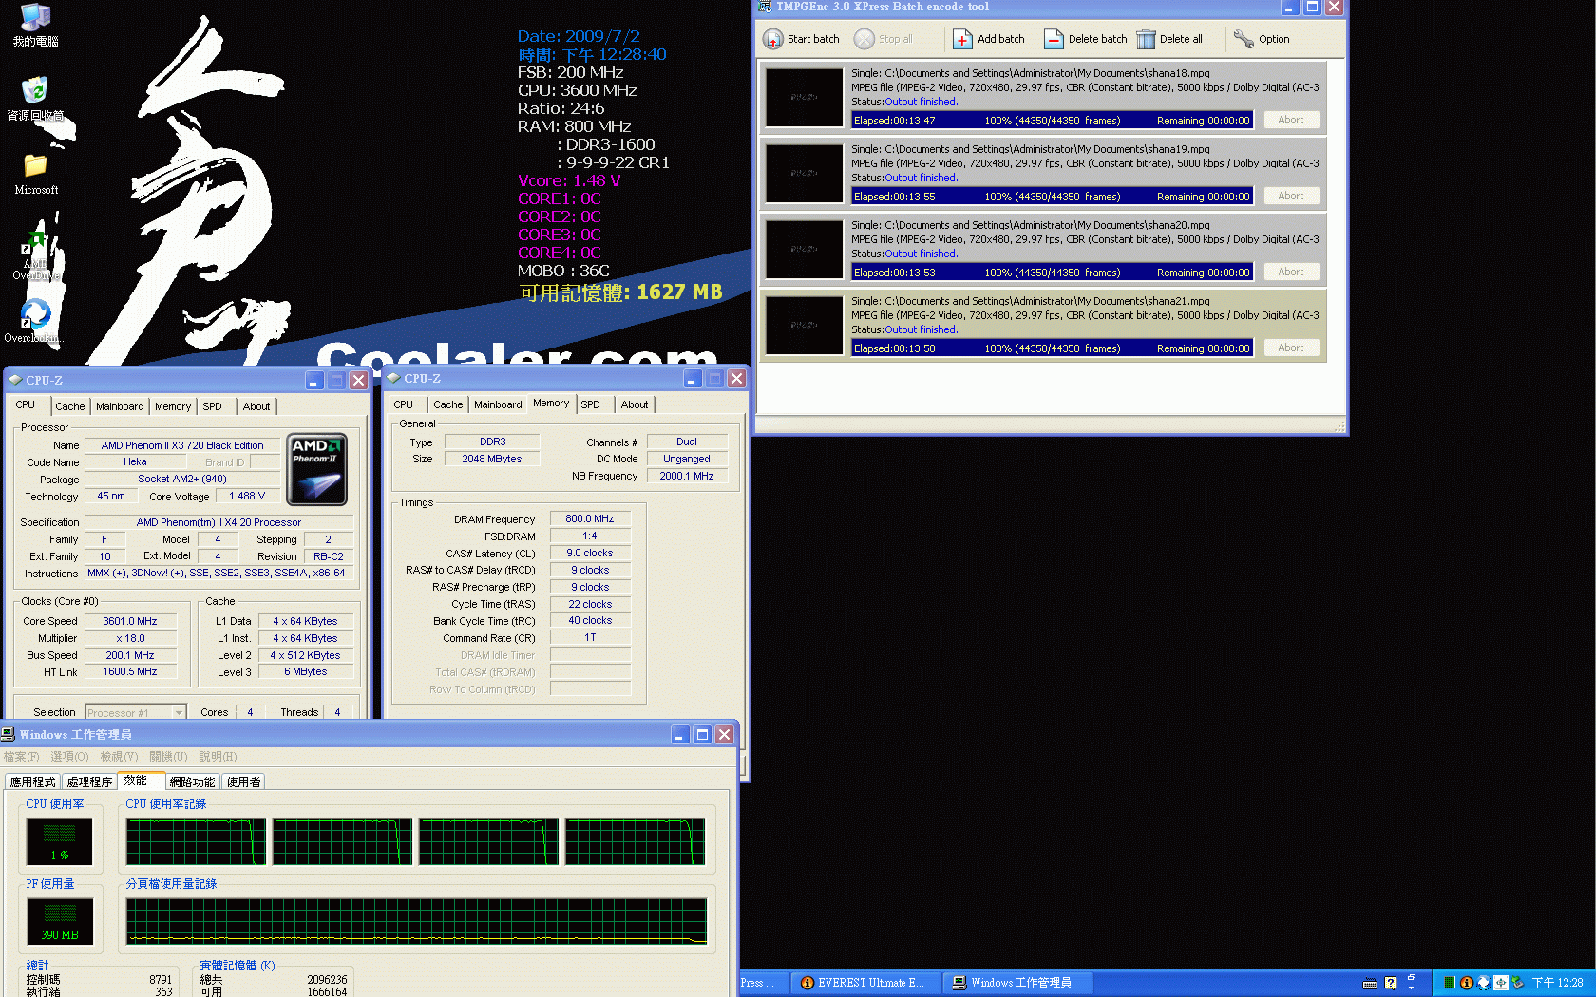Open the Option wrench icon
Viewport: 1596px width, 997px height.
[x=1244, y=39]
